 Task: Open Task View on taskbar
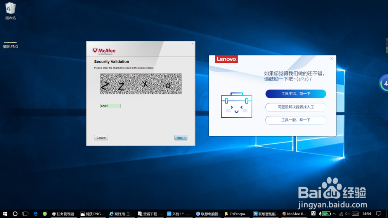25,214
